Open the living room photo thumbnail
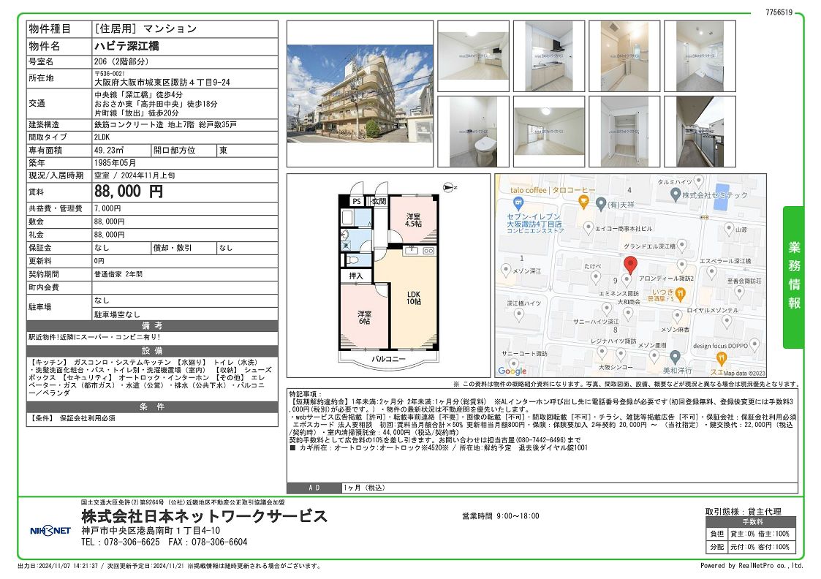 [x=473, y=56]
